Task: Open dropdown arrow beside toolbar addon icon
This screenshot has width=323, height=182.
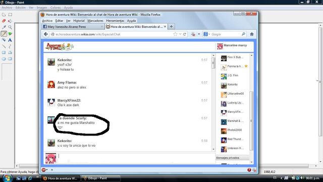Action: [199, 34]
